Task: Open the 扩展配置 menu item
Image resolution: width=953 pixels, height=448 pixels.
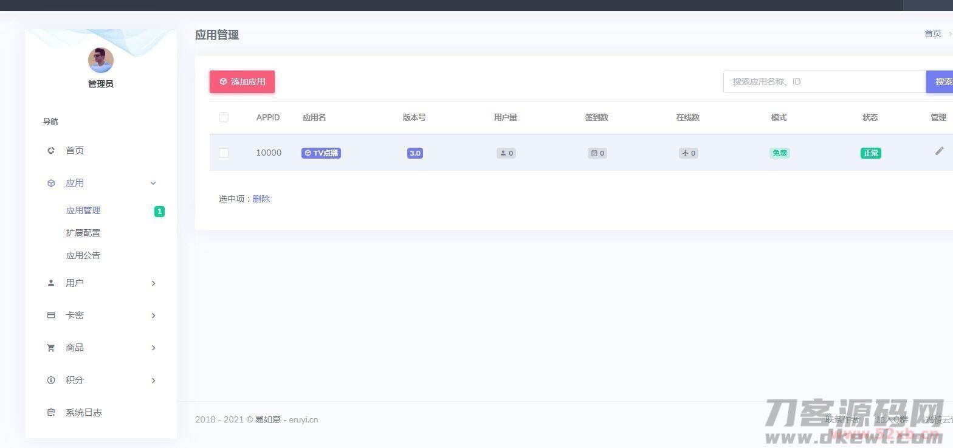Action: [83, 233]
